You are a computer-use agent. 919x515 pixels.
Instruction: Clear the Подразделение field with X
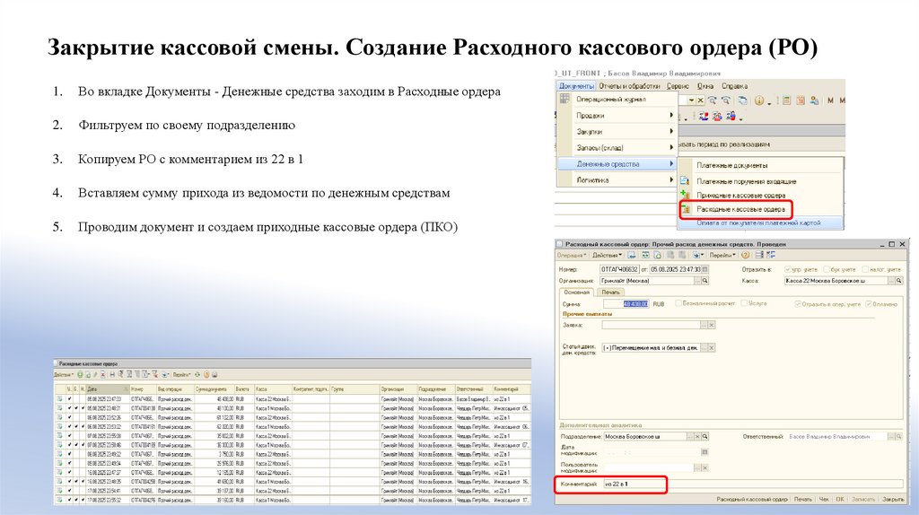697,436
